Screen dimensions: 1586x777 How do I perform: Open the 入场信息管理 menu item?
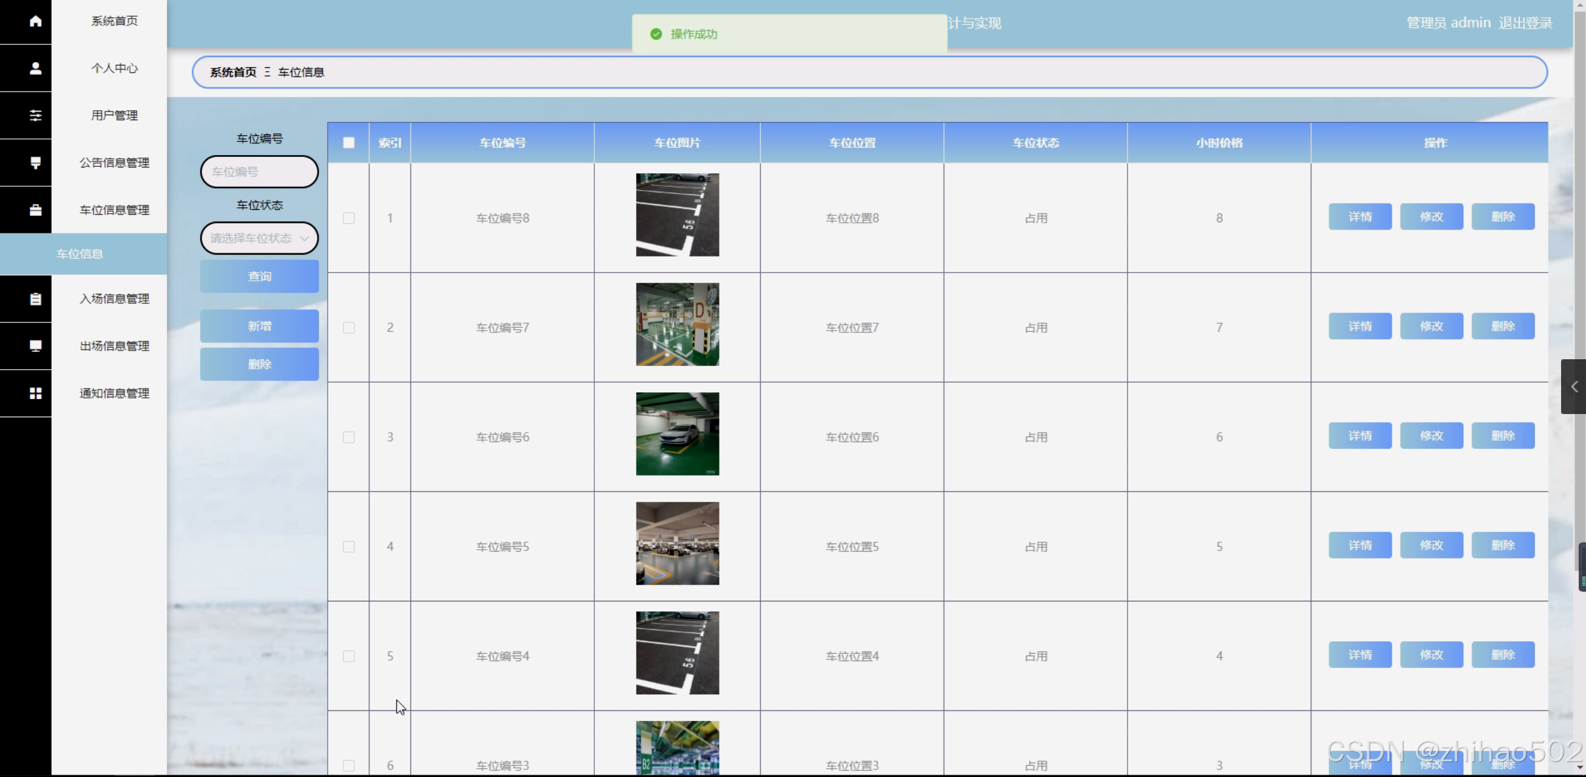114,299
